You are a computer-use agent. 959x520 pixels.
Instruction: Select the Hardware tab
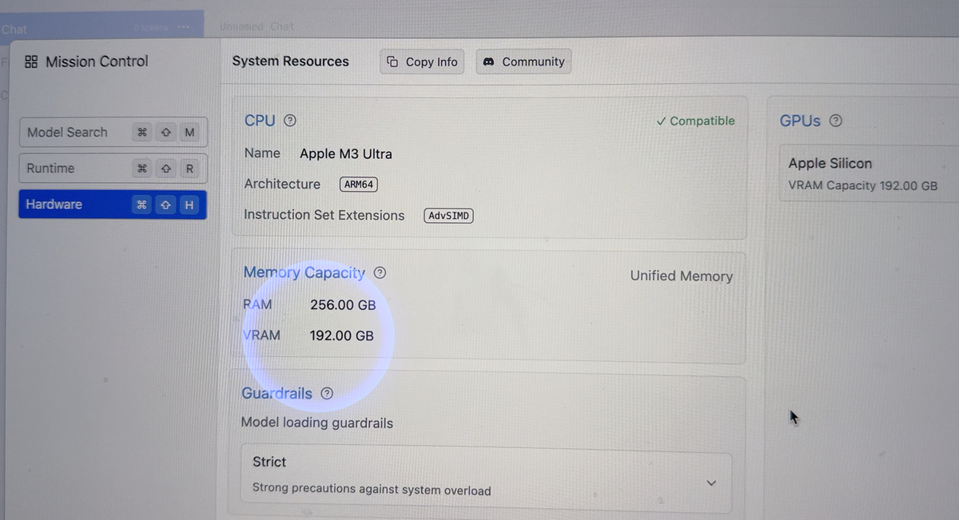[x=113, y=204]
